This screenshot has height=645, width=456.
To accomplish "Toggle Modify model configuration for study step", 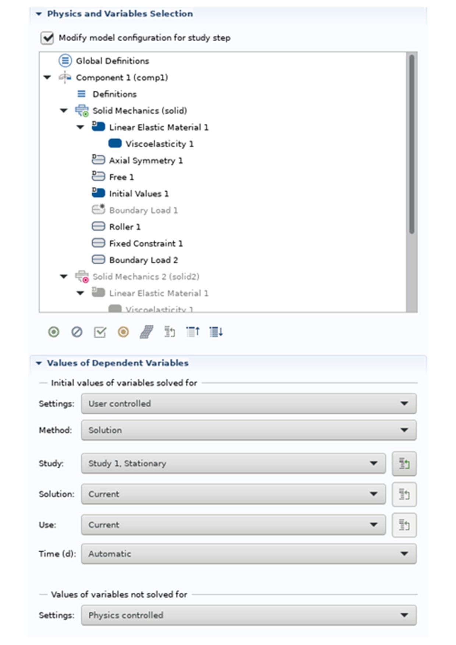I will (x=47, y=38).
